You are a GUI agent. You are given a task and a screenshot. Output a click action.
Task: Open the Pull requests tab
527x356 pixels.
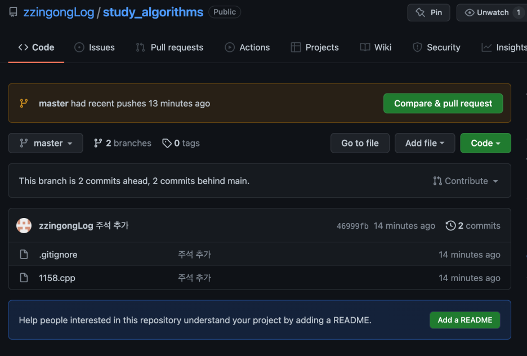tap(169, 47)
